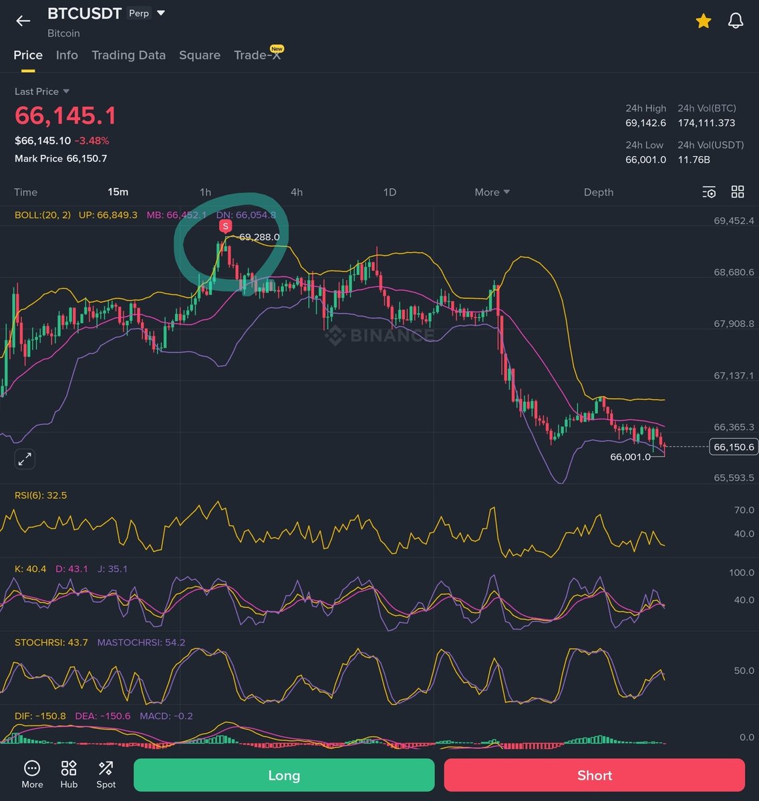759x801 pixels.
Task: Toggle the favorite star icon
Action: [704, 21]
